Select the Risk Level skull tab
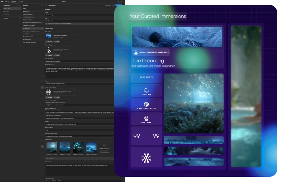This screenshot has width=296, height=182. tap(146, 119)
